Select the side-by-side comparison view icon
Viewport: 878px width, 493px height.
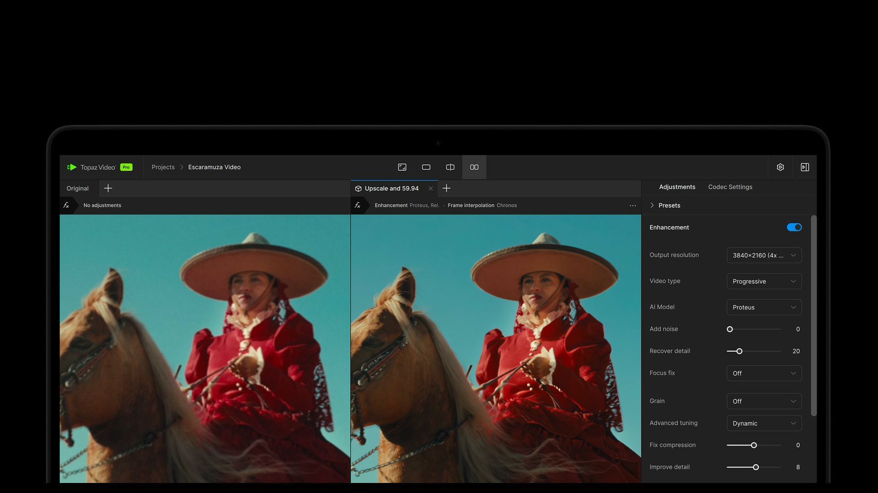(x=474, y=167)
